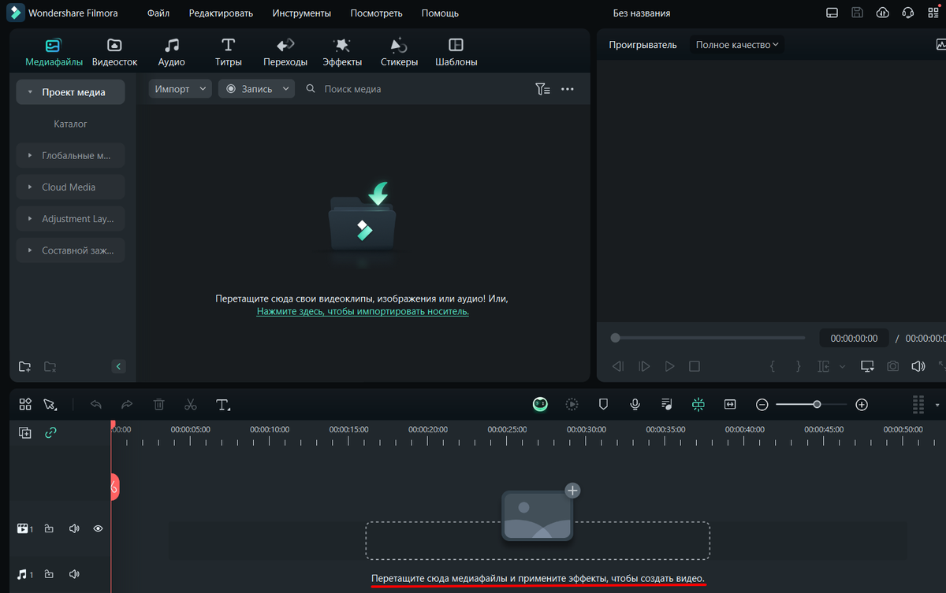Image resolution: width=946 pixels, height=593 pixels.
Task: Click the layout mode icon in title bar
Action: tap(832, 13)
